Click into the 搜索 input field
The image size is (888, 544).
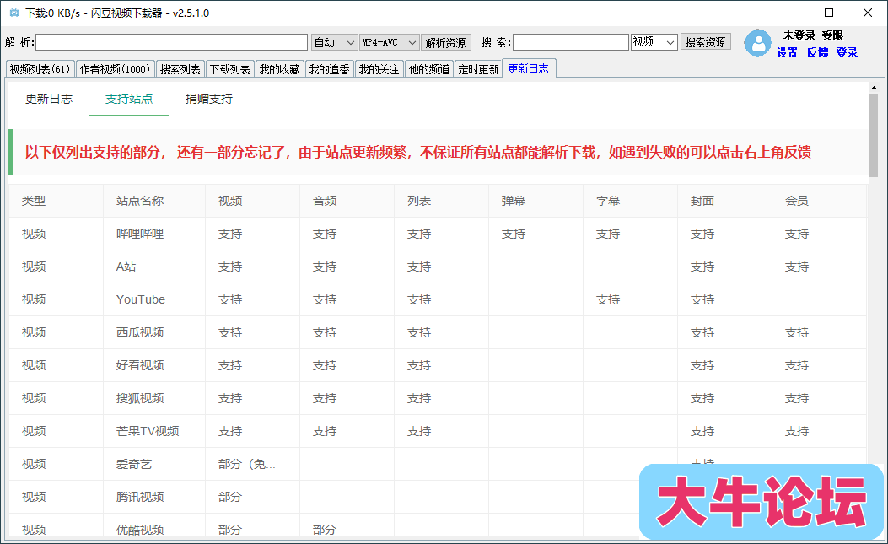pos(571,42)
